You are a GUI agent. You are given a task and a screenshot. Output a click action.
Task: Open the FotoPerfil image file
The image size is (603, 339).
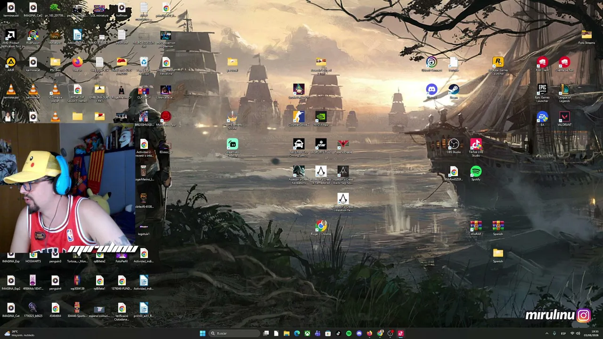click(x=122, y=257)
